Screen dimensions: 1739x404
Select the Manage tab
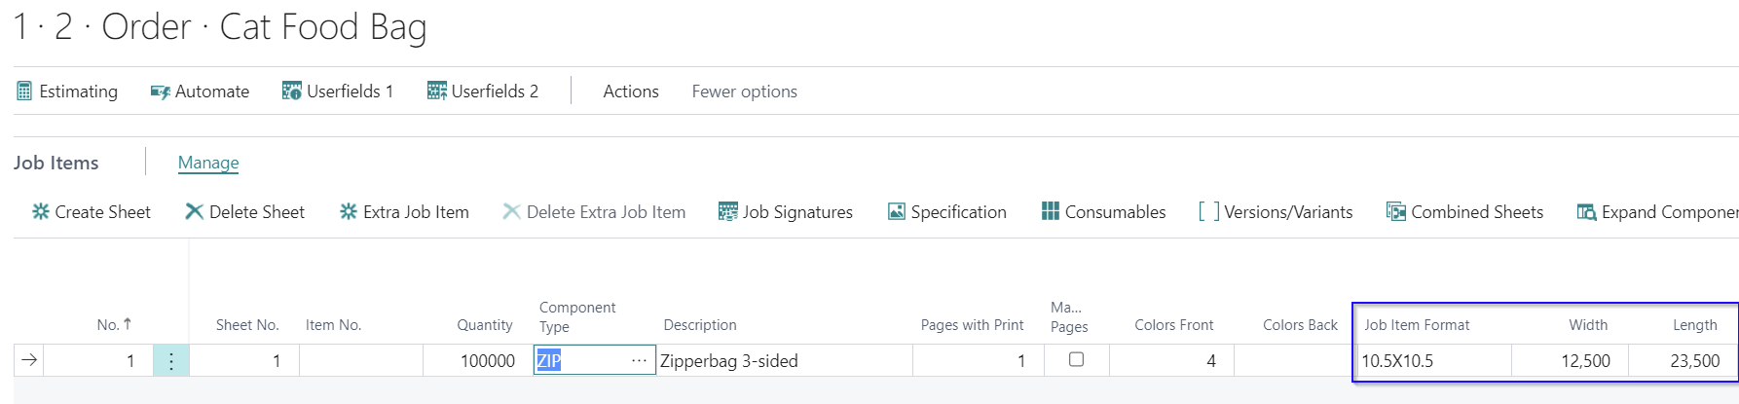208,163
